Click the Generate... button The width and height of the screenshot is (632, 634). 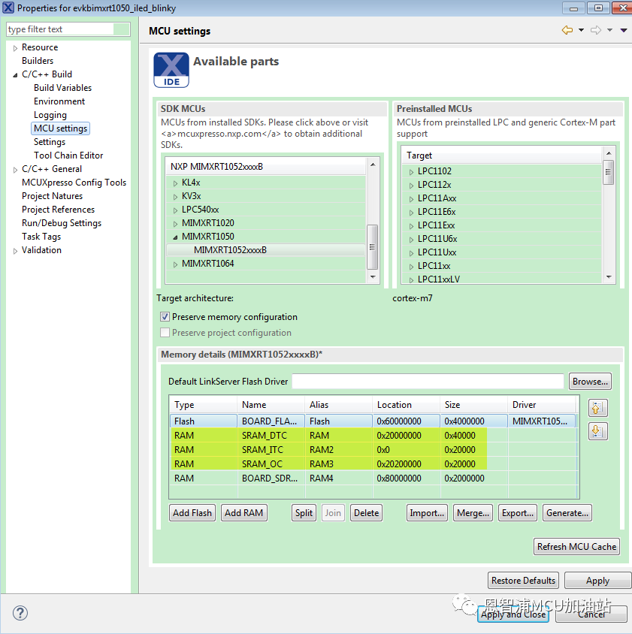(x=567, y=513)
